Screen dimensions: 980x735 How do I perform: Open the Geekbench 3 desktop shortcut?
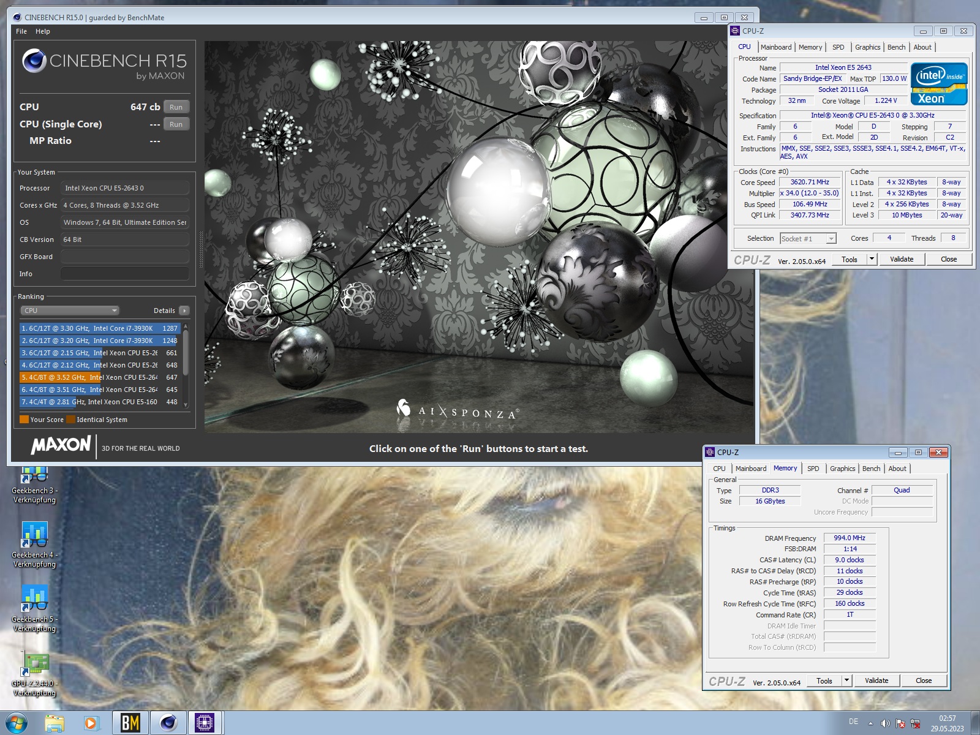click(35, 486)
